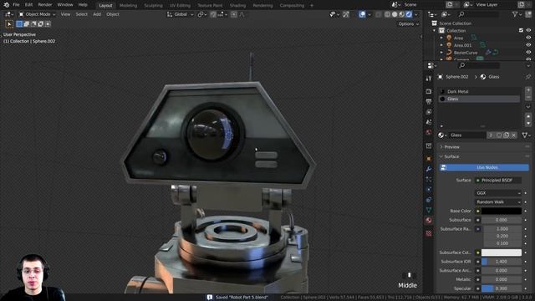Click the Use Nodes button

[x=484, y=167]
